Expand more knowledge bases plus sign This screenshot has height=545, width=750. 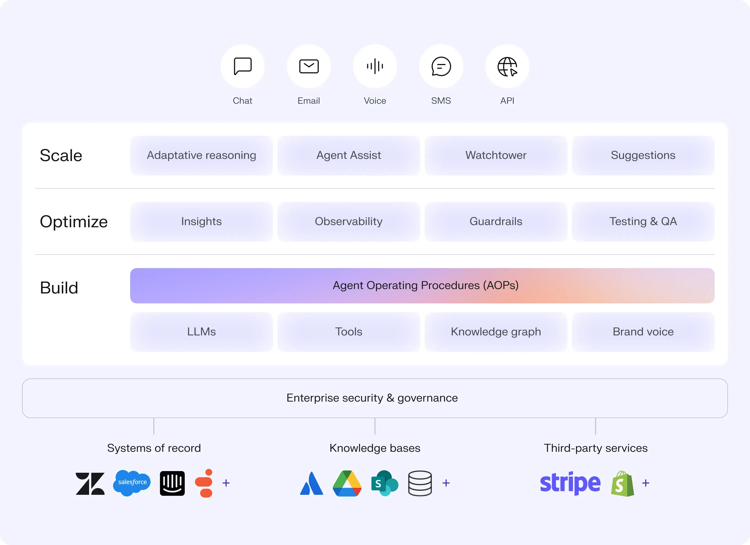[446, 483]
